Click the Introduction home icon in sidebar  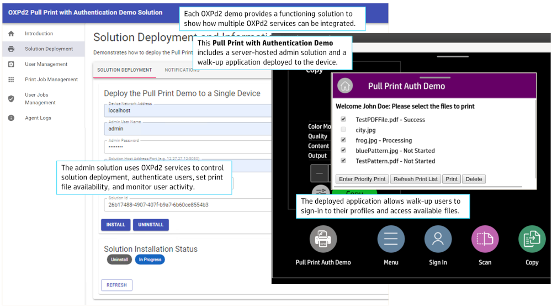(x=11, y=34)
